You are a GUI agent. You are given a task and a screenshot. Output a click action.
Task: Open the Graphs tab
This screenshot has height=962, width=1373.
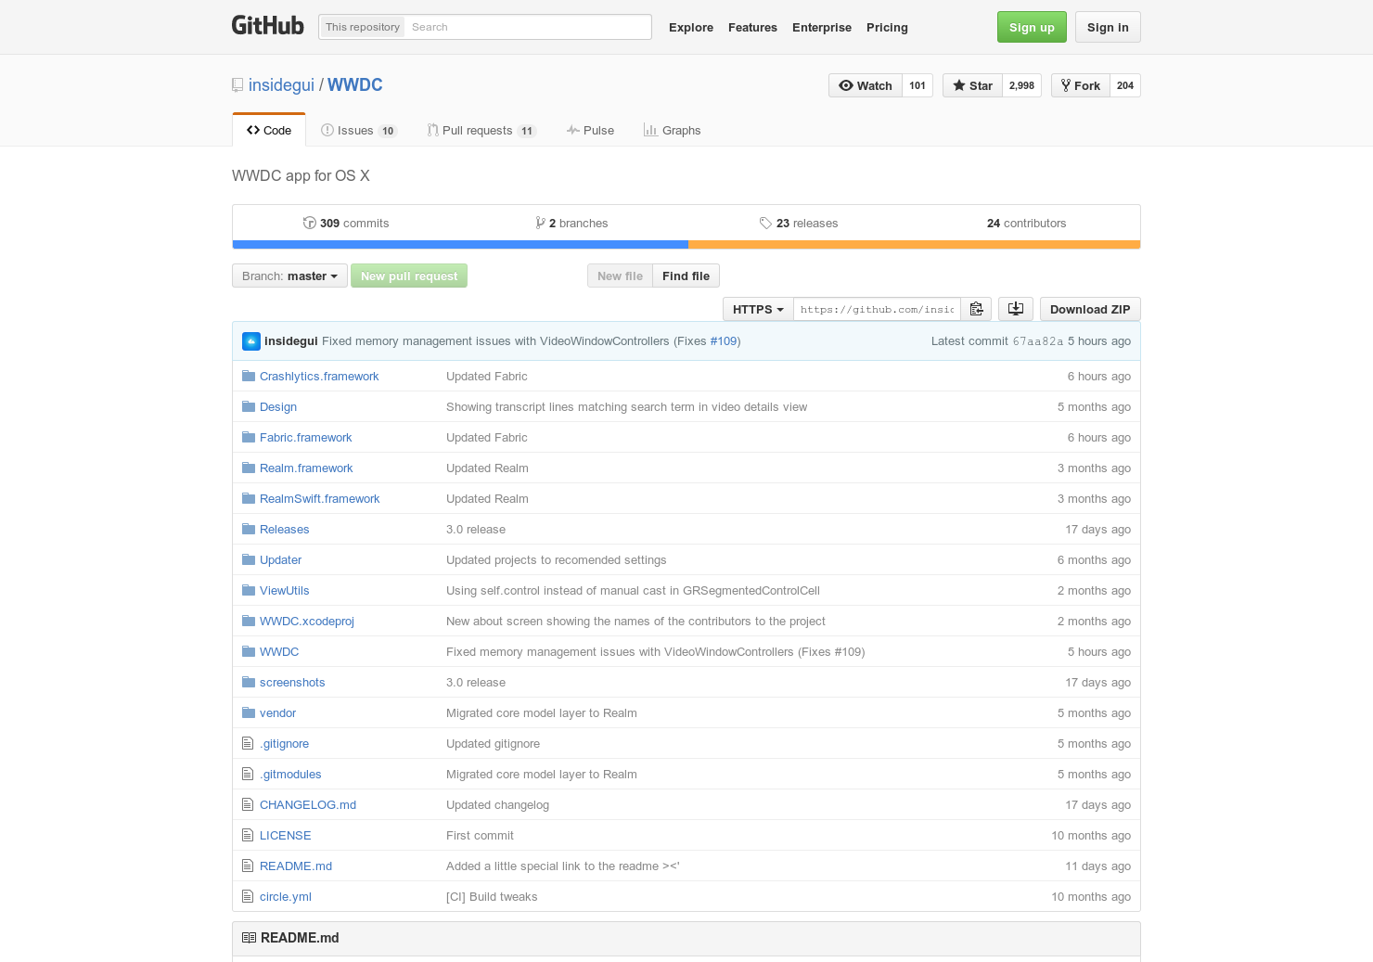(x=672, y=130)
